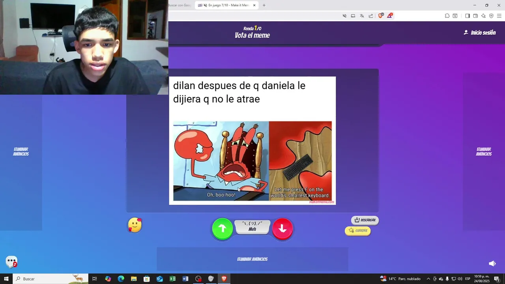Open the volume control in system tray
The image size is (505, 284).
point(460,279)
